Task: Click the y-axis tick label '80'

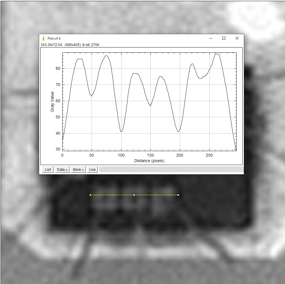Action: (x=58, y=68)
